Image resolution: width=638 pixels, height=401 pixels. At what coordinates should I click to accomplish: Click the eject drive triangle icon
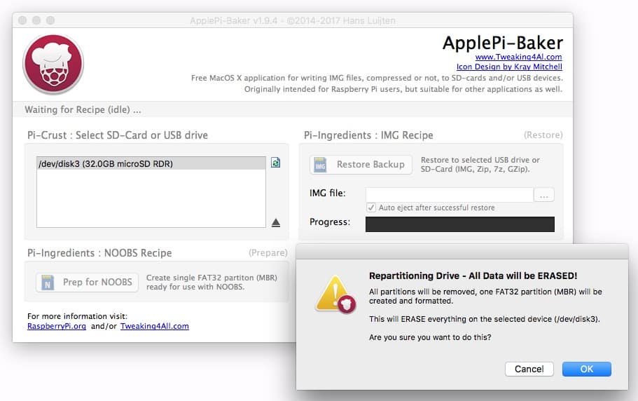[x=276, y=222]
